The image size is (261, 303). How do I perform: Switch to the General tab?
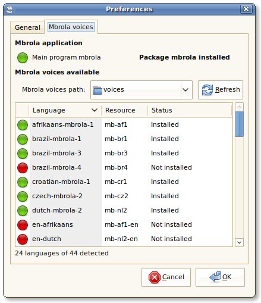(27, 27)
